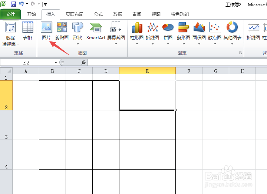
Task: Click cell B2 in the bordered table
Action: [x=52, y=96]
